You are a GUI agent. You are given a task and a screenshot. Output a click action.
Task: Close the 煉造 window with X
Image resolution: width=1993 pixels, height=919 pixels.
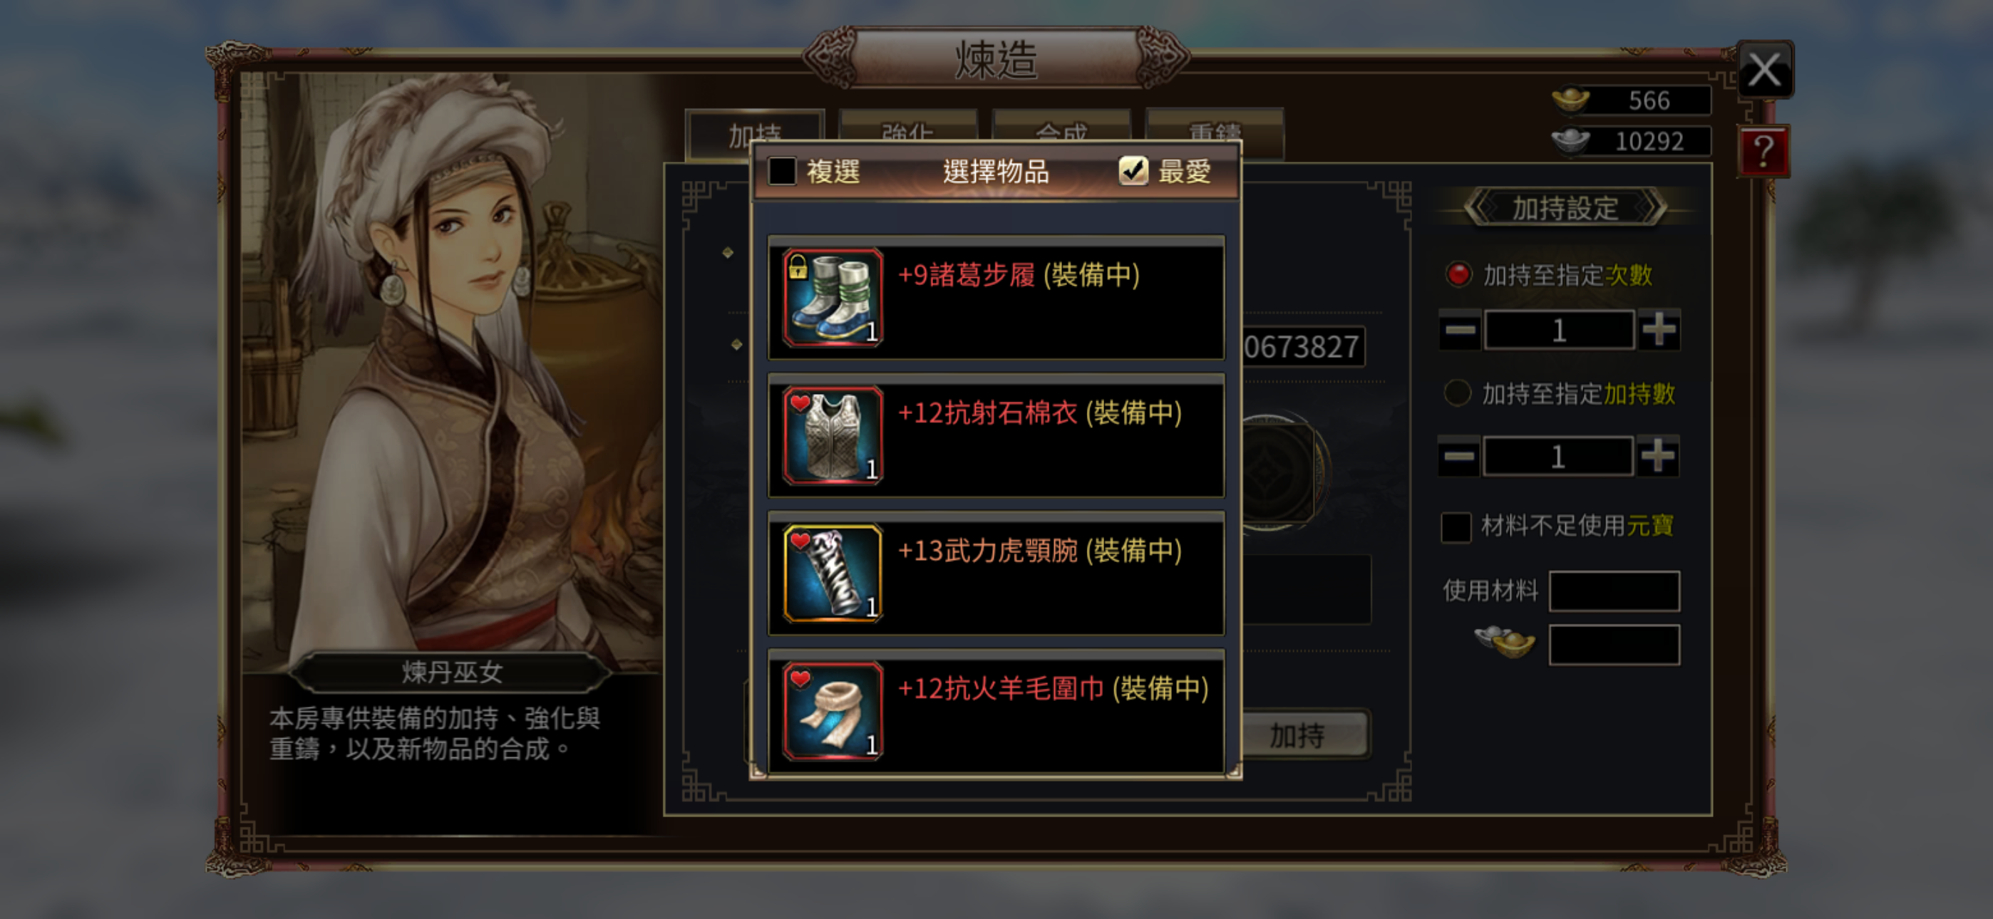1765,70
